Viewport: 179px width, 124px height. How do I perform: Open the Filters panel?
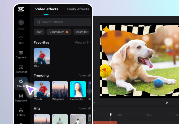coord(21,112)
